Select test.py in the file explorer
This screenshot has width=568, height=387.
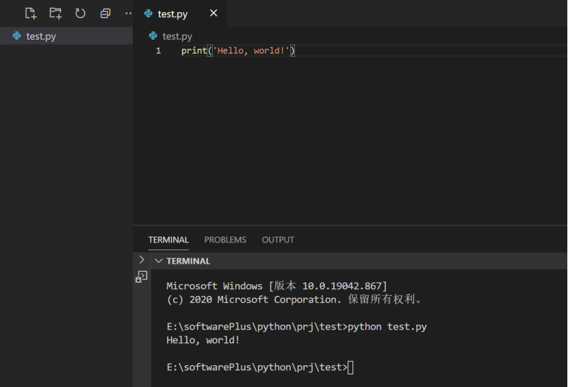click(66, 36)
